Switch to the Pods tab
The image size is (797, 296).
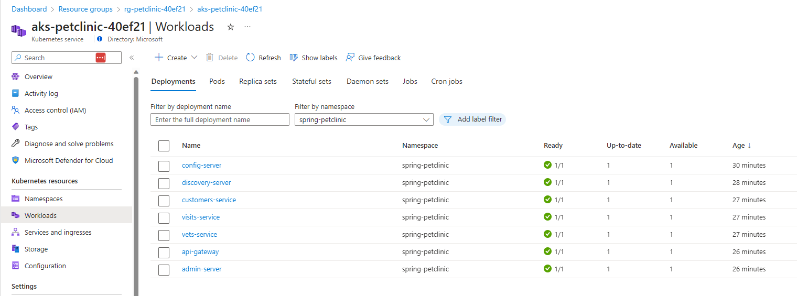point(217,81)
